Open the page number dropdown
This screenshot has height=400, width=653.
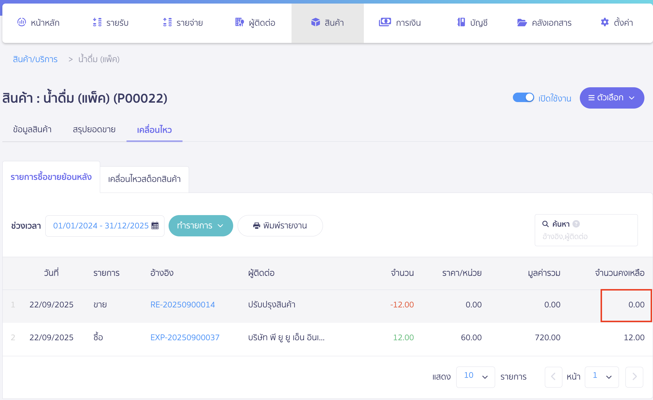tap(601, 377)
